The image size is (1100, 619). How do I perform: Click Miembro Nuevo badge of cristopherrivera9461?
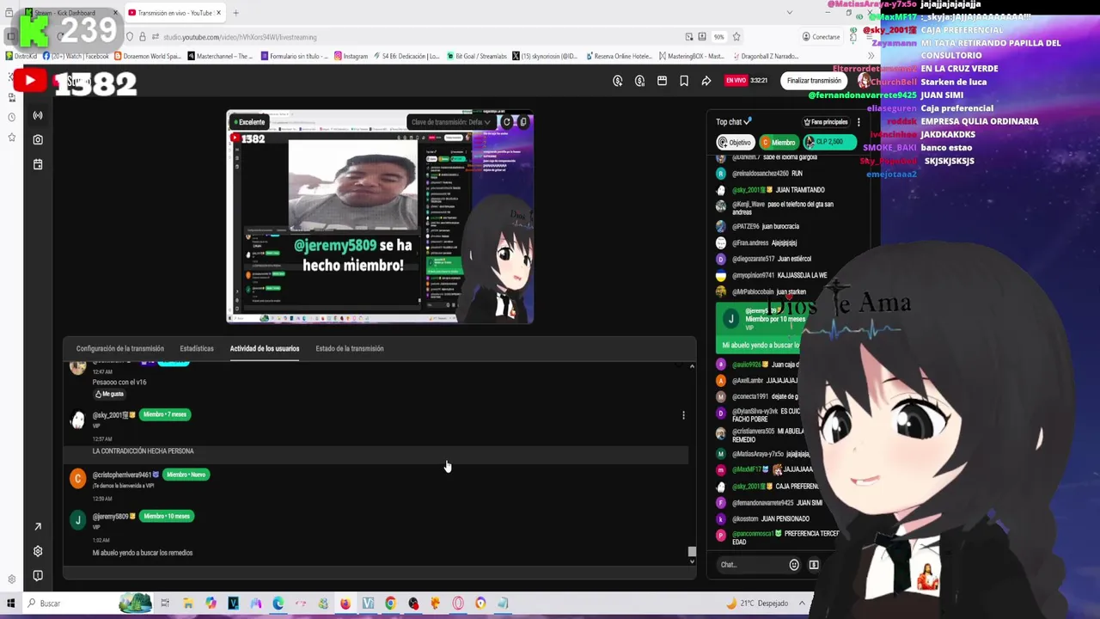click(x=186, y=475)
